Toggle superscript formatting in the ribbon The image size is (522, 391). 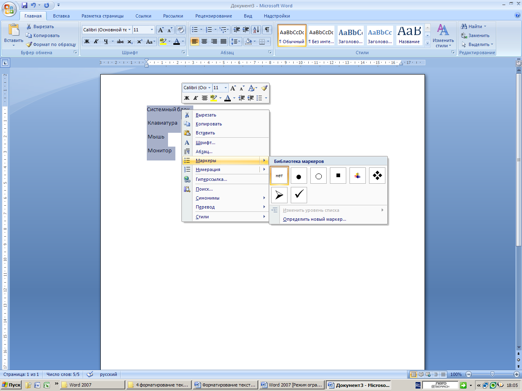point(139,42)
